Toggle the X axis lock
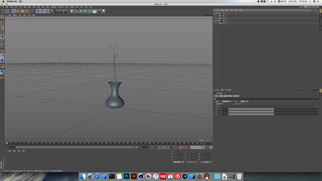322x181 pixels. click(38, 11)
